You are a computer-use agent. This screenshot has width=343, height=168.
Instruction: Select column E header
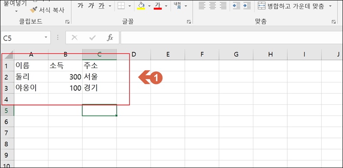(168, 55)
